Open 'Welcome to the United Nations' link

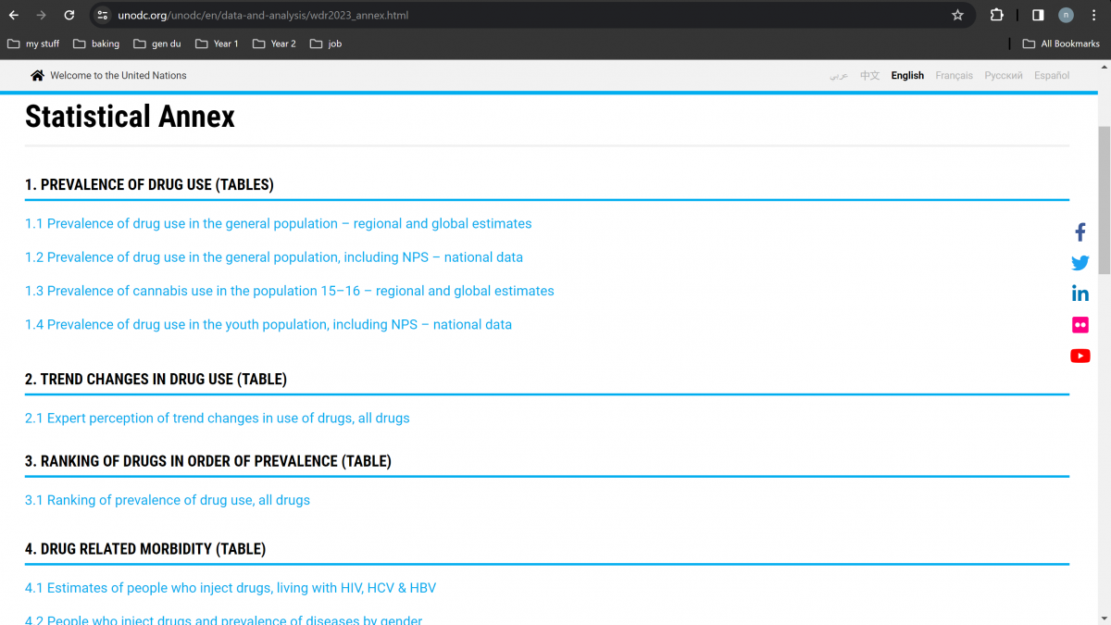click(x=119, y=76)
